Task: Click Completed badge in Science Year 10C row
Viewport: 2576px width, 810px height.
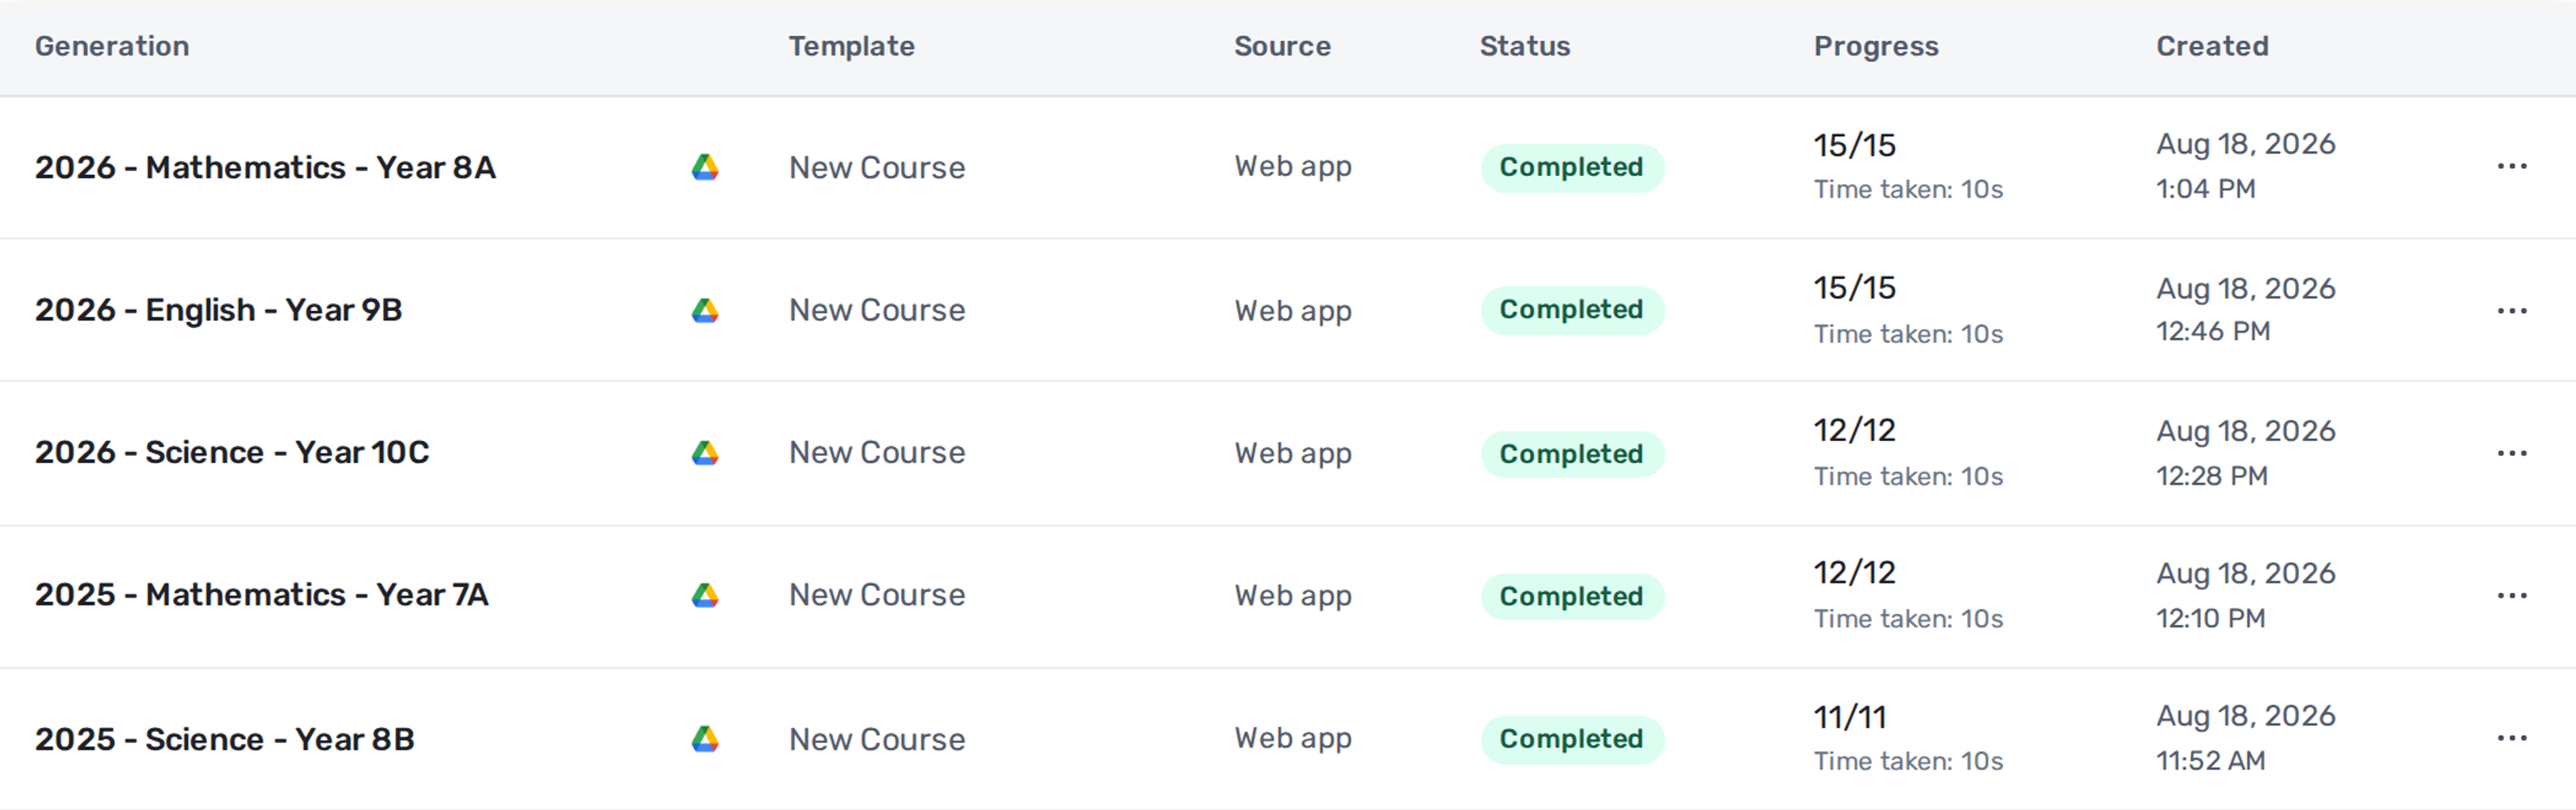Action: coord(1572,454)
